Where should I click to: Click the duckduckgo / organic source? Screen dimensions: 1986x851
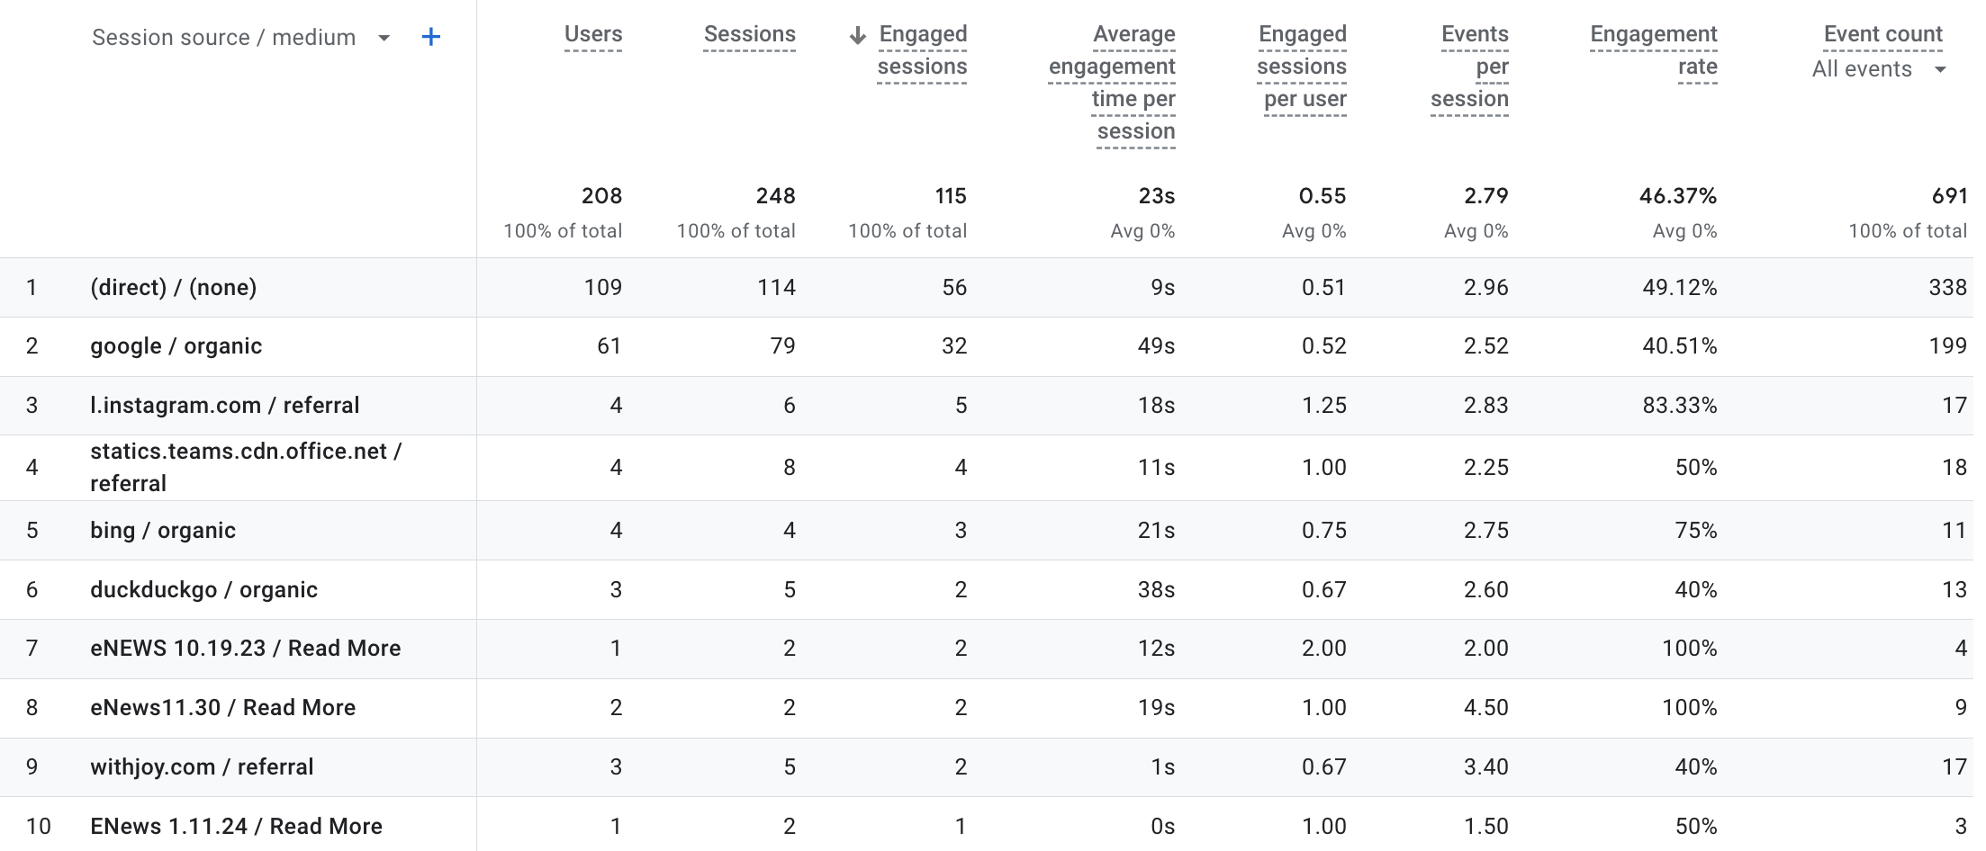click(204, 590)
